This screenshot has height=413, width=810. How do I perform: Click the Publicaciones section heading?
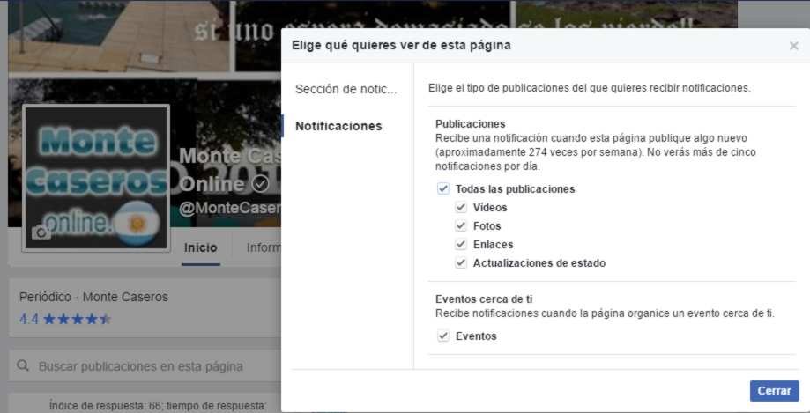pos(470,124)
